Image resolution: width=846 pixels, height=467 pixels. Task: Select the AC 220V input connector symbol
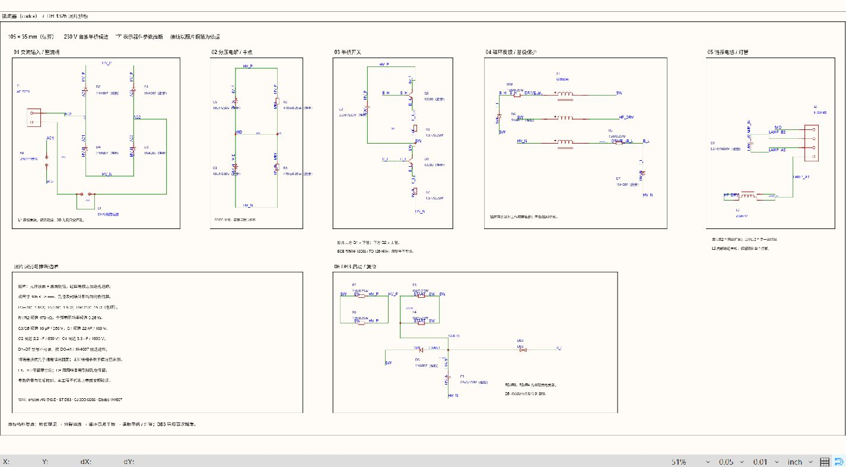click(33, 117)
